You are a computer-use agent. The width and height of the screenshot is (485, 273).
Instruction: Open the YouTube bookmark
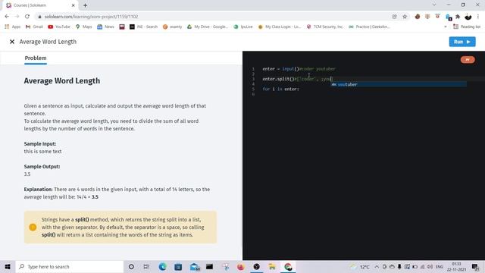(59, 27)
